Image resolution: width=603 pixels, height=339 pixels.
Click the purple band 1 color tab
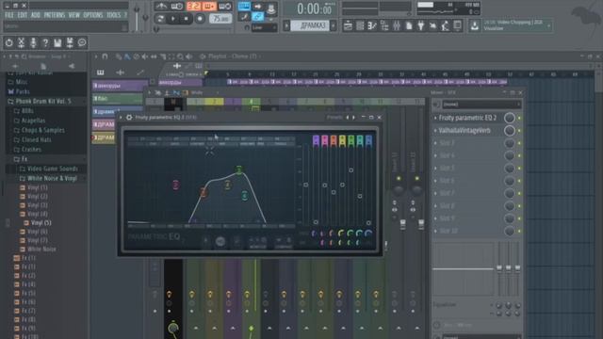pos(316,140)
